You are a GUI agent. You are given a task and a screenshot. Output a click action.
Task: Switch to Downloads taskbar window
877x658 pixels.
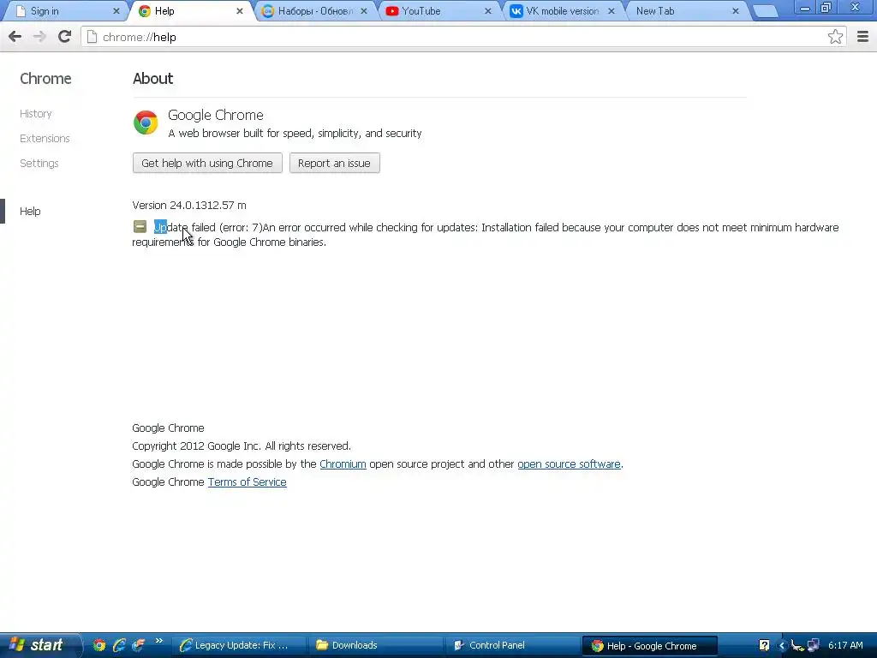[376, 645]
